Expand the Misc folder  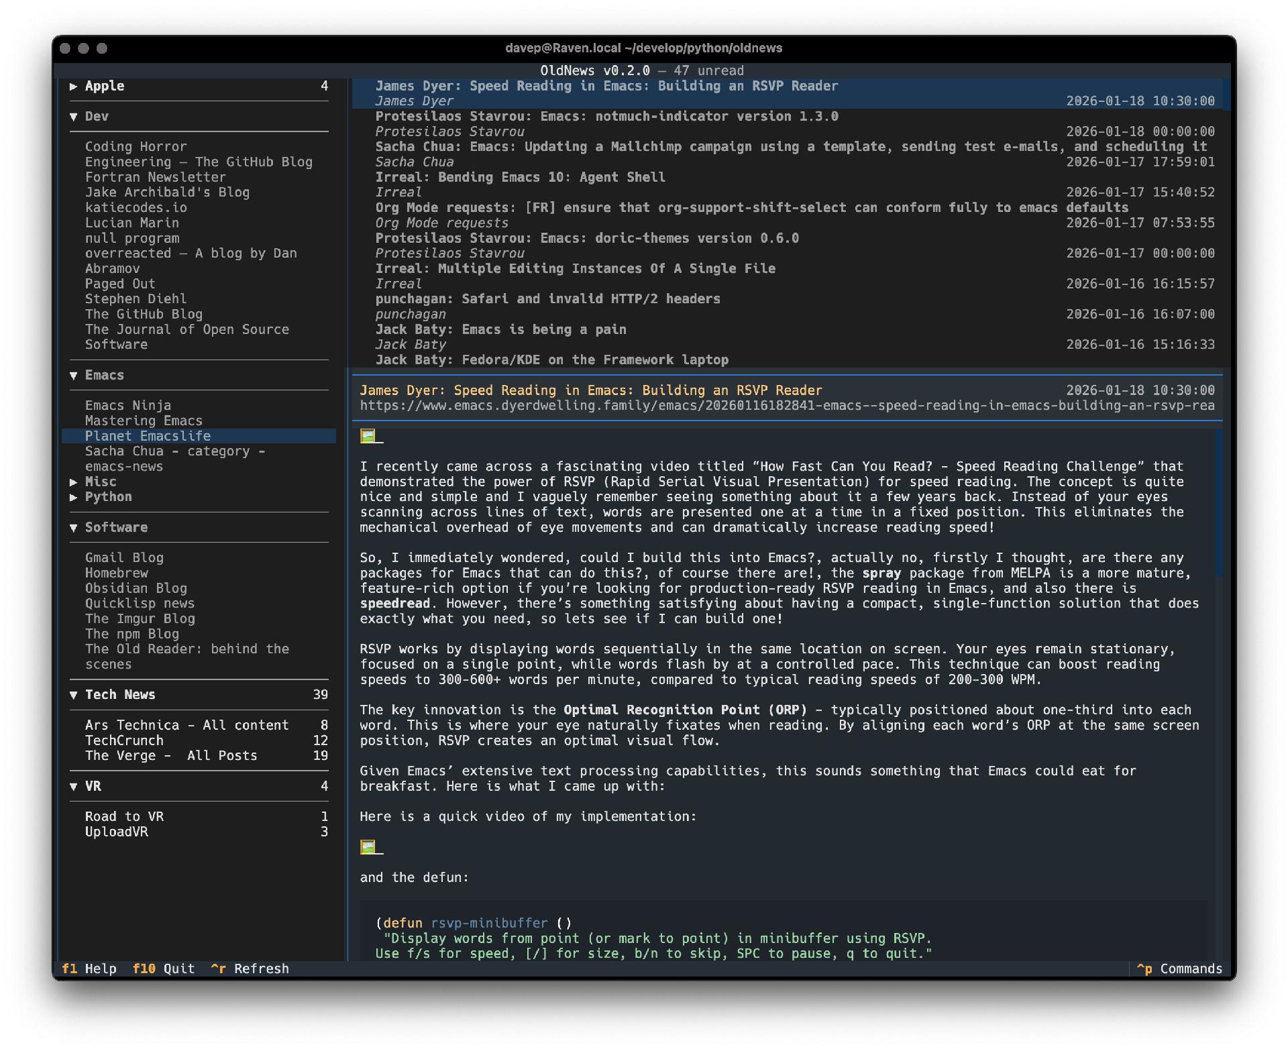coord(74,482)
